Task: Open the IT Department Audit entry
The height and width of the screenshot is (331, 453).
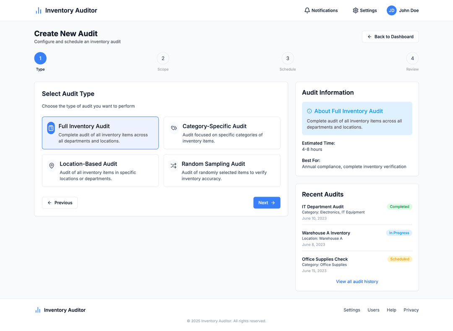Action: click(x=323, y=207)
